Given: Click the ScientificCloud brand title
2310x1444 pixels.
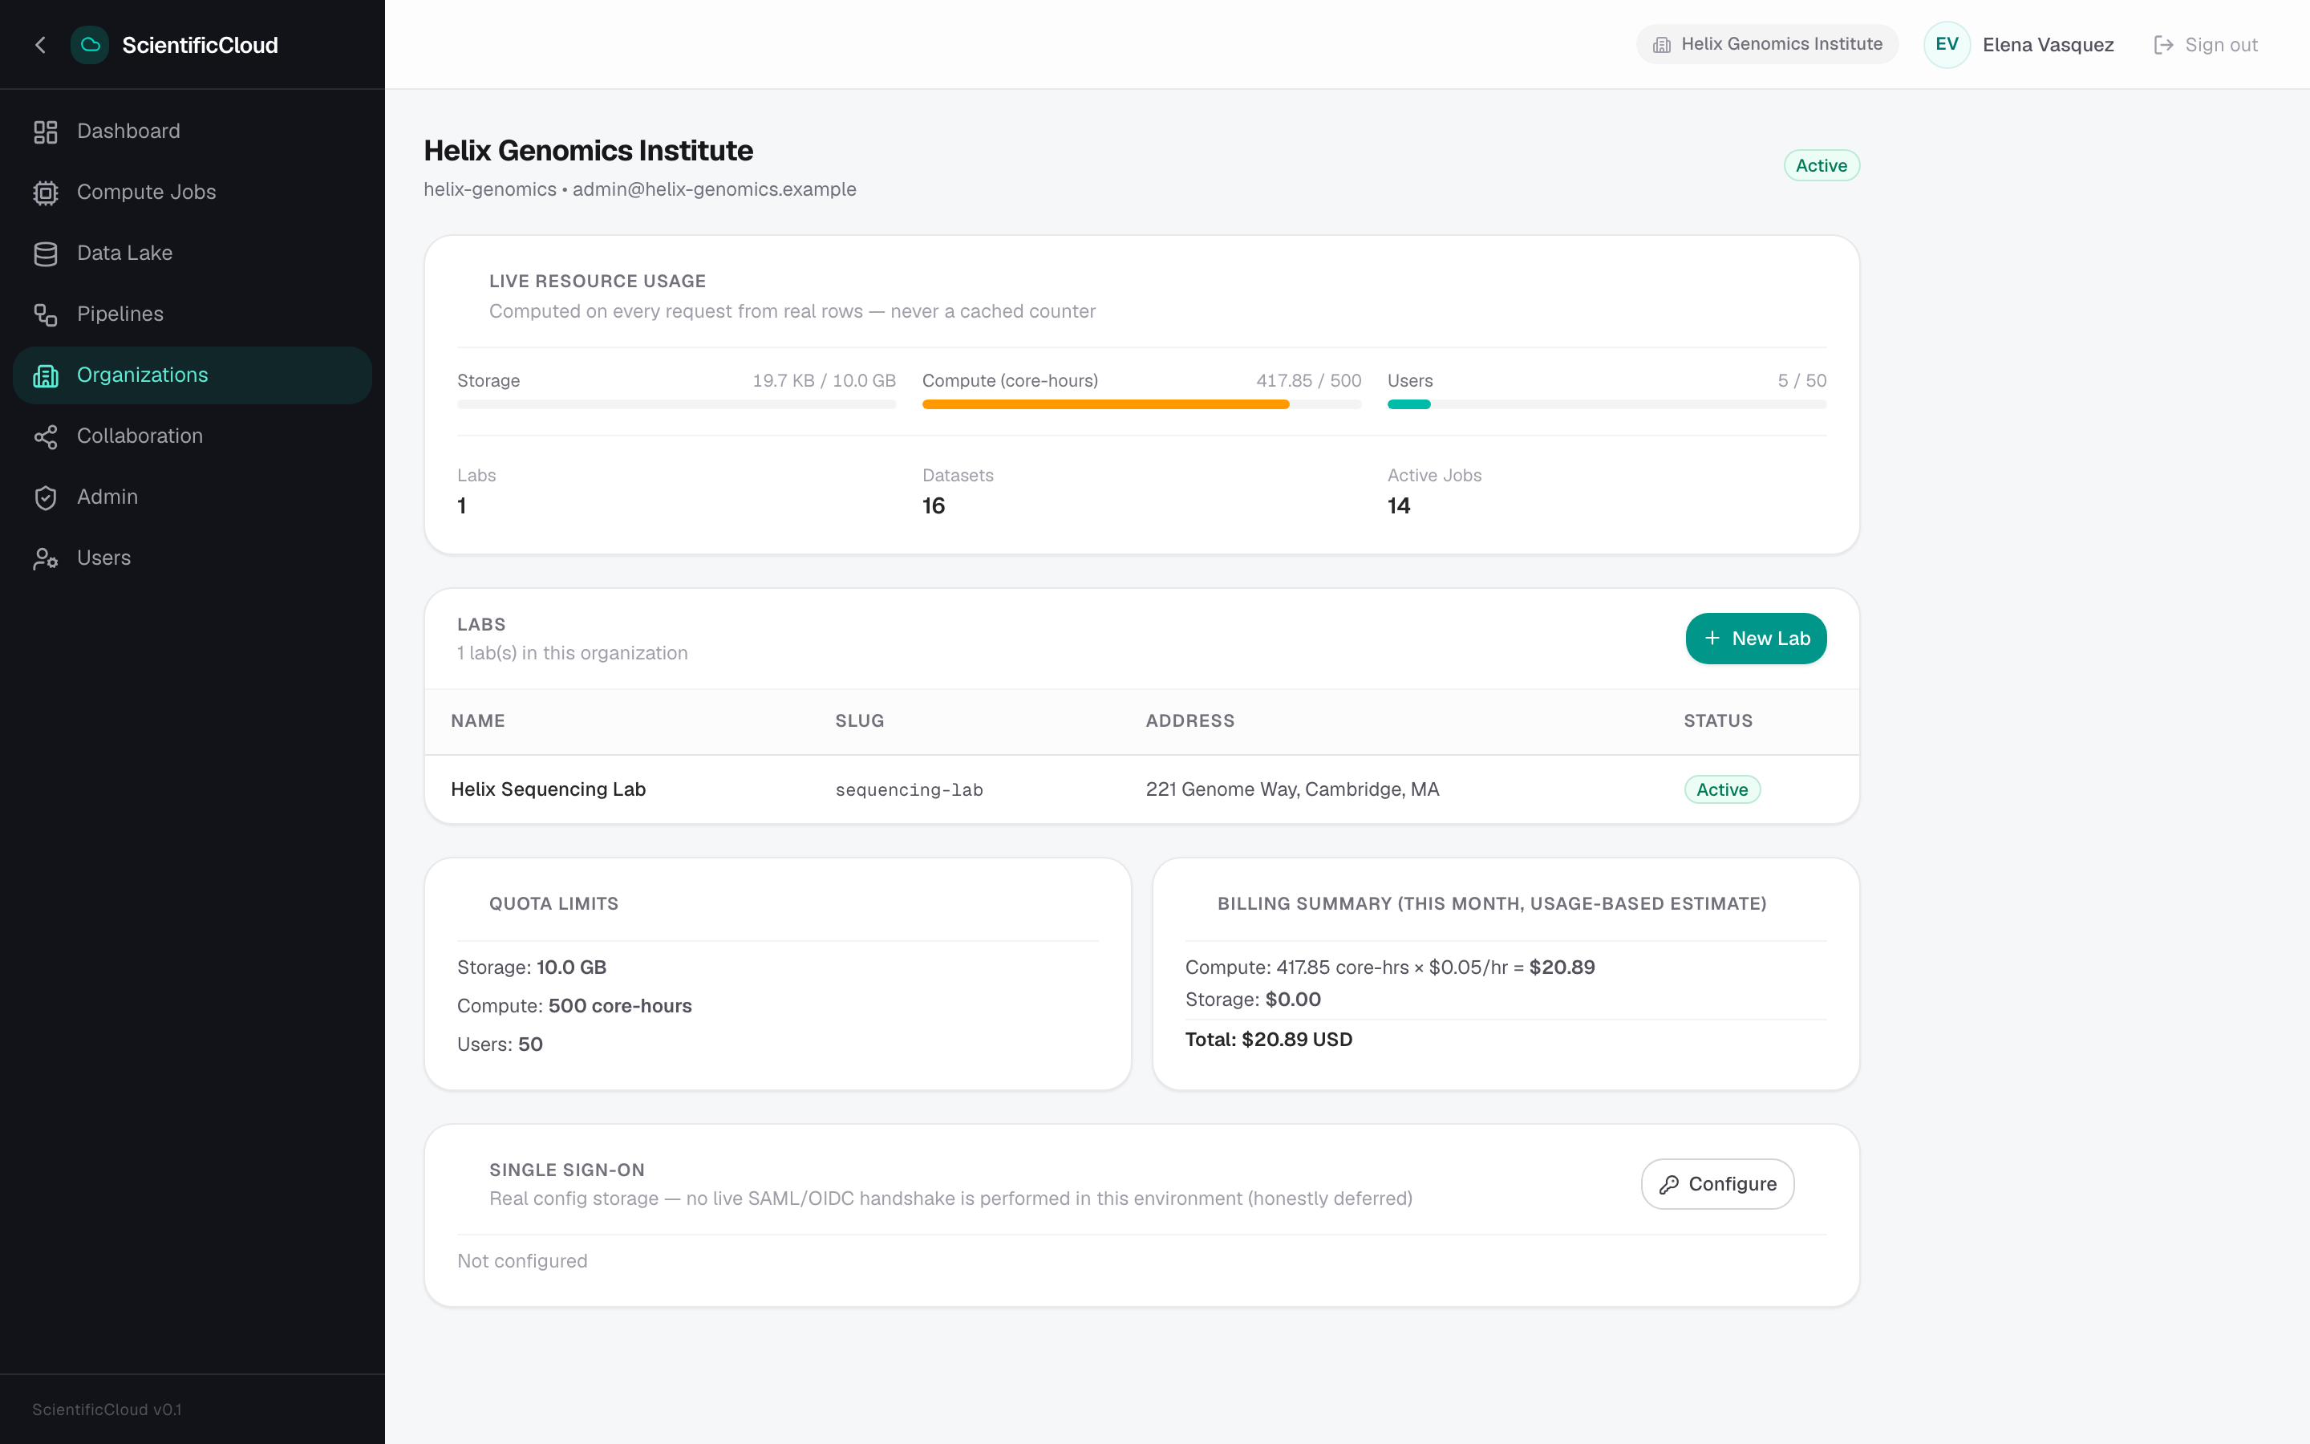Looking at the screenshot, I should tap(201, 45).
